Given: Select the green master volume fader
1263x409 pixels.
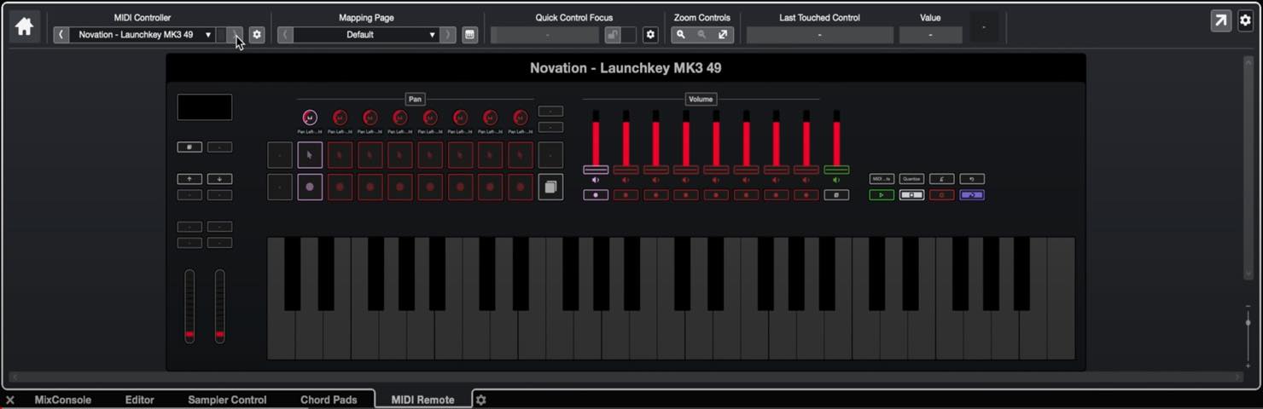Looking at the screenshot, I should (x=836, y=170).
